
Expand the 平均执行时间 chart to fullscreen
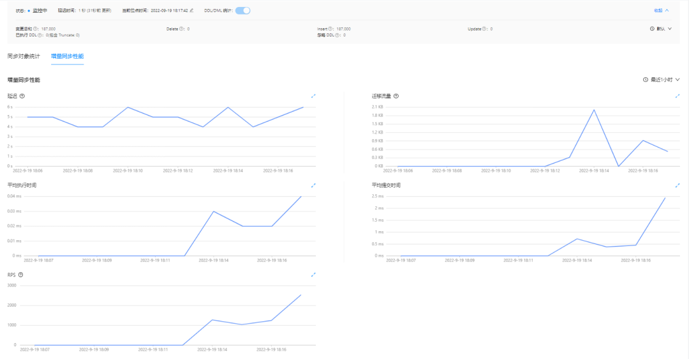pyautogui.click(x=313, y=186)
